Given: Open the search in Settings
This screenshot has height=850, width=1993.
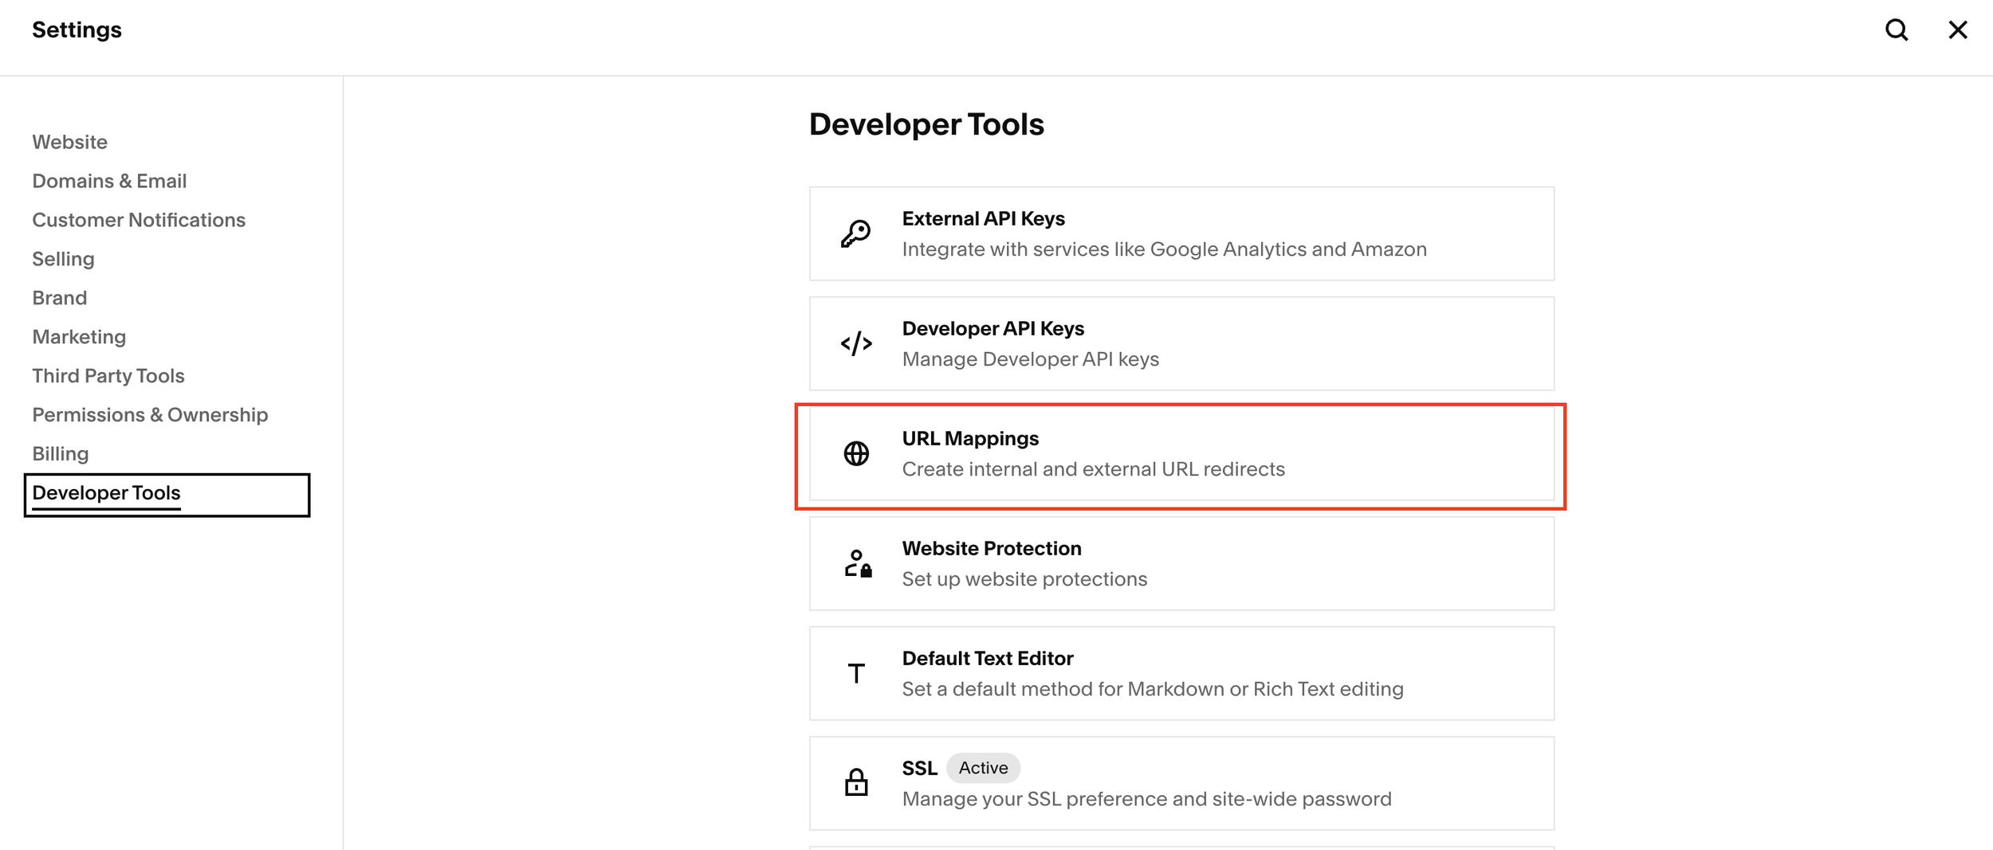Looking at the screenshot, I should point(1897,29).
